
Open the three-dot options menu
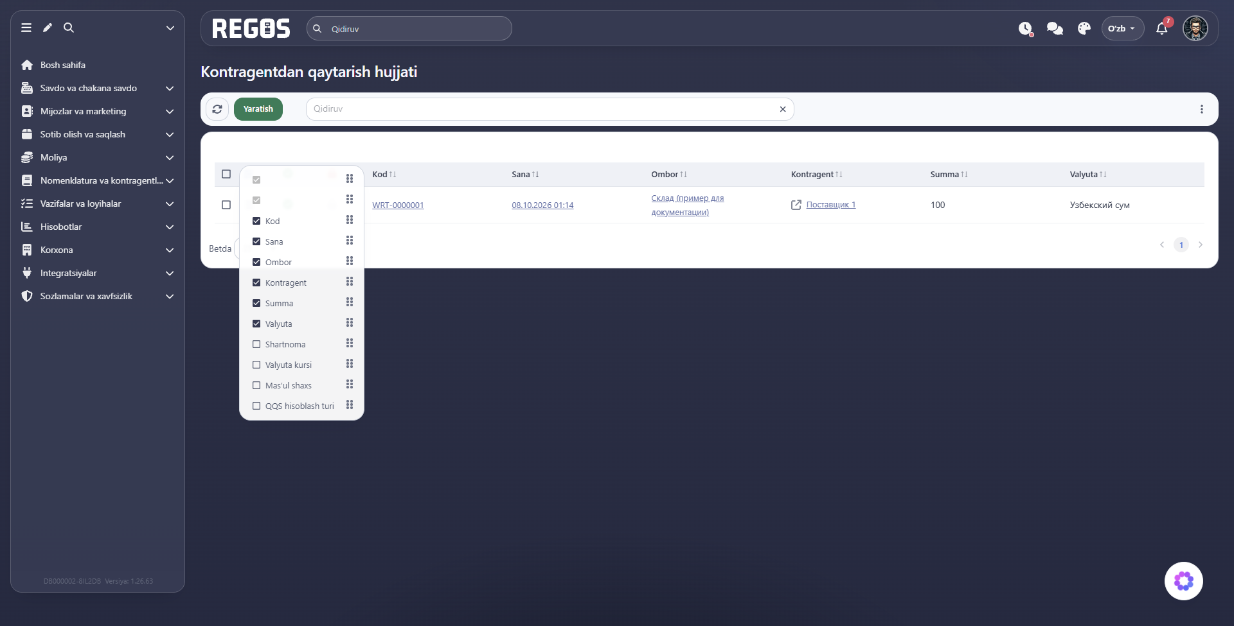tap(1202, 109)
